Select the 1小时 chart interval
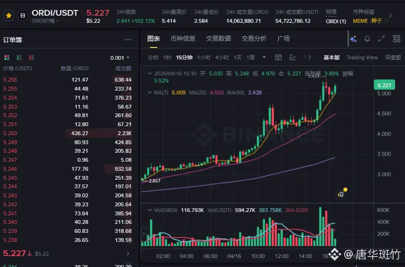The width and height of the screenshot is (405, 267). click(204, 57)
